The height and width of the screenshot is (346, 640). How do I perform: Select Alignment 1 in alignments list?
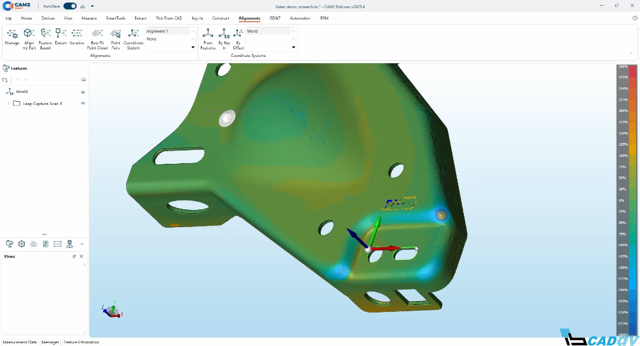coord(168,32)
